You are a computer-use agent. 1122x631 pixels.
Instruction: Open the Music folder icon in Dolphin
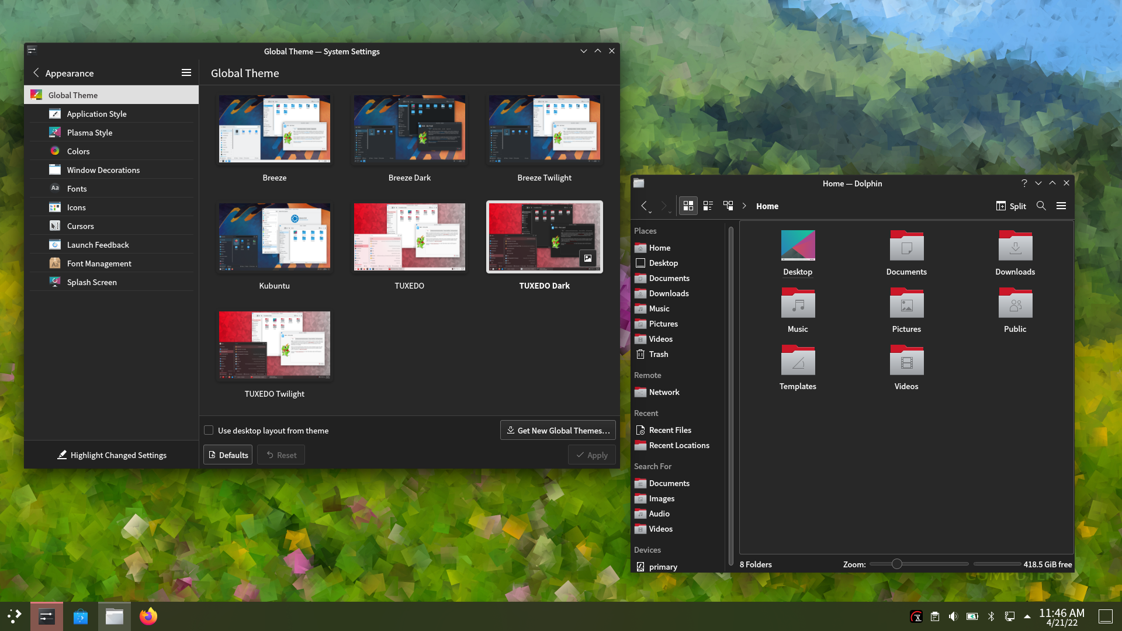798,303
